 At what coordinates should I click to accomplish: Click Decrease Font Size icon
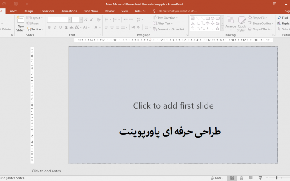pyautogui.click(x=92, y=19)
